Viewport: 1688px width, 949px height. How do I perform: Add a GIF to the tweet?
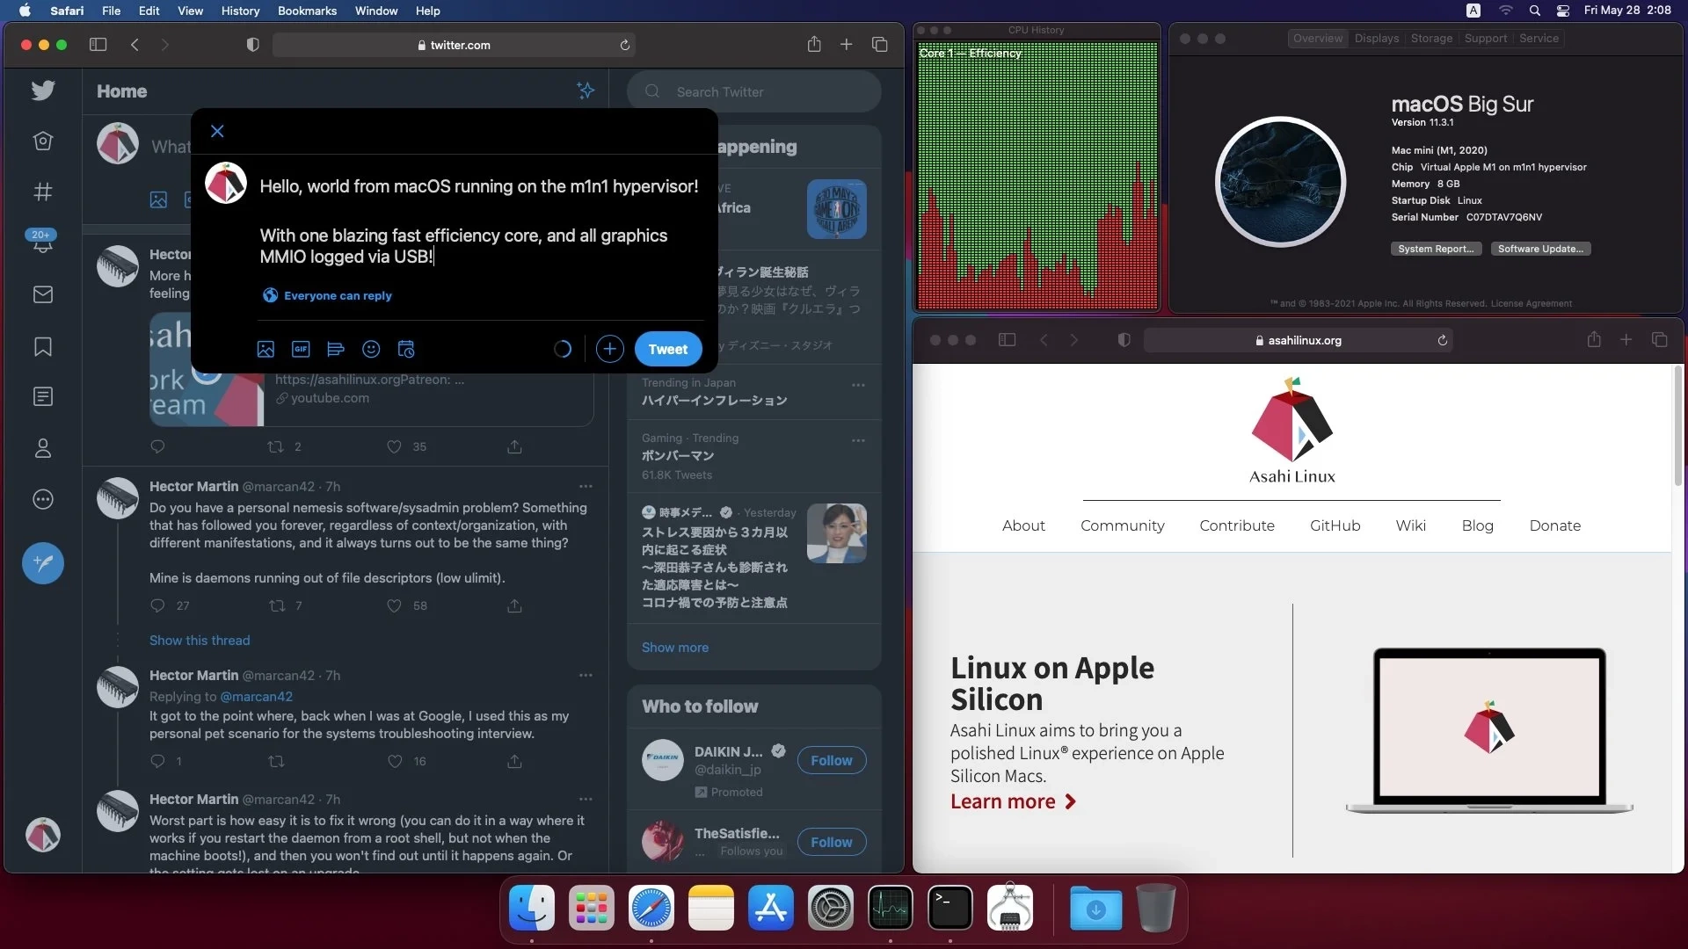pos(301,349)
